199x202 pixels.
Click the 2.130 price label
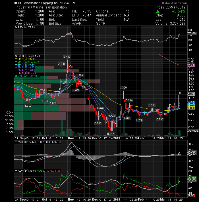pyautogui.click(x=61, y=64)
